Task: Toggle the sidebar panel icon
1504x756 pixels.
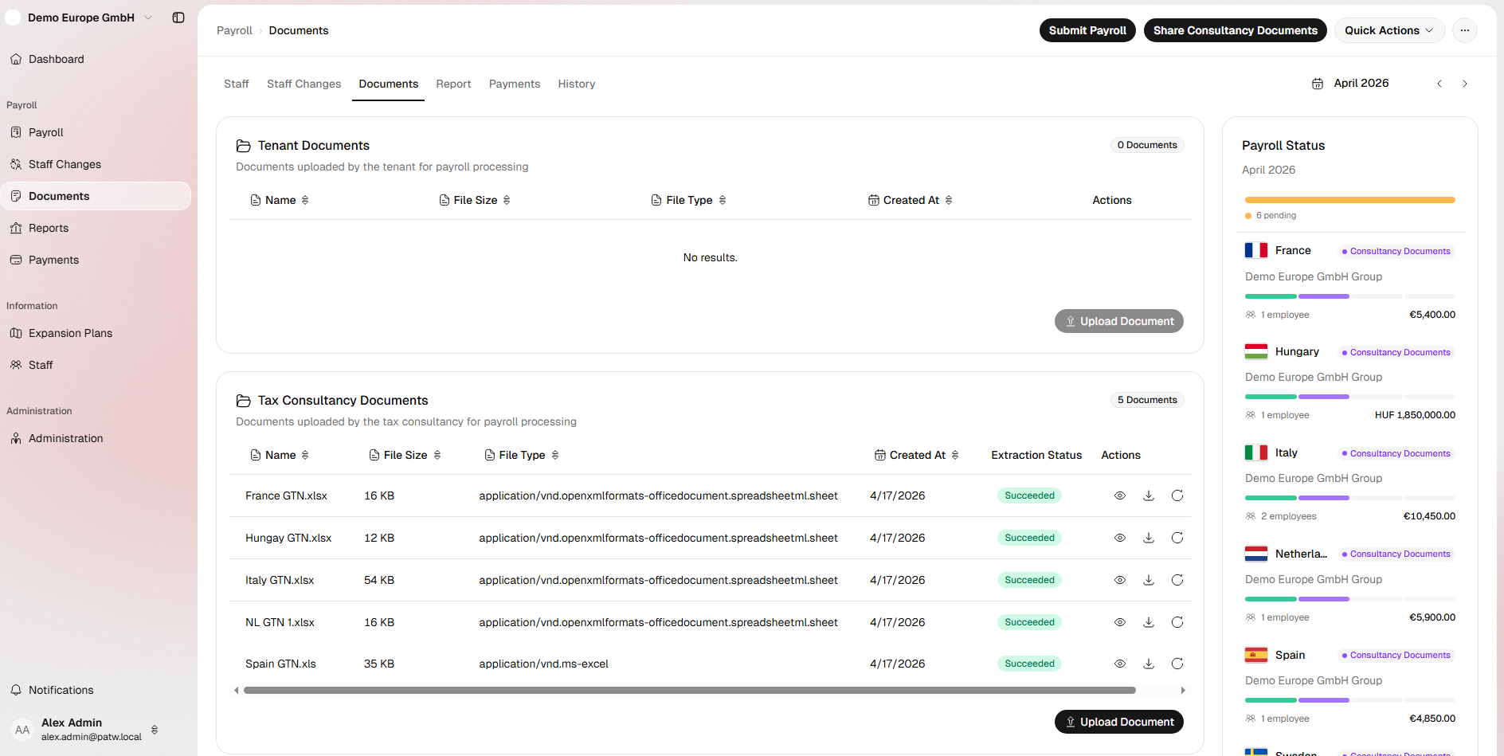Action: (178, 18)
